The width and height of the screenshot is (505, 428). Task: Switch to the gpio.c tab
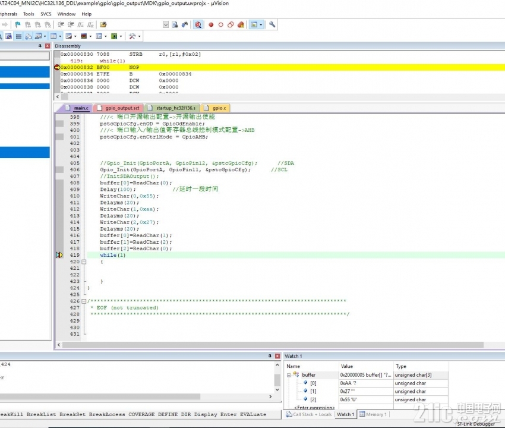point(216,108)
